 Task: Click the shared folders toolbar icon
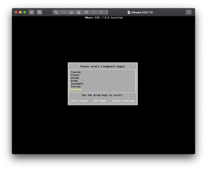(101, 12)
